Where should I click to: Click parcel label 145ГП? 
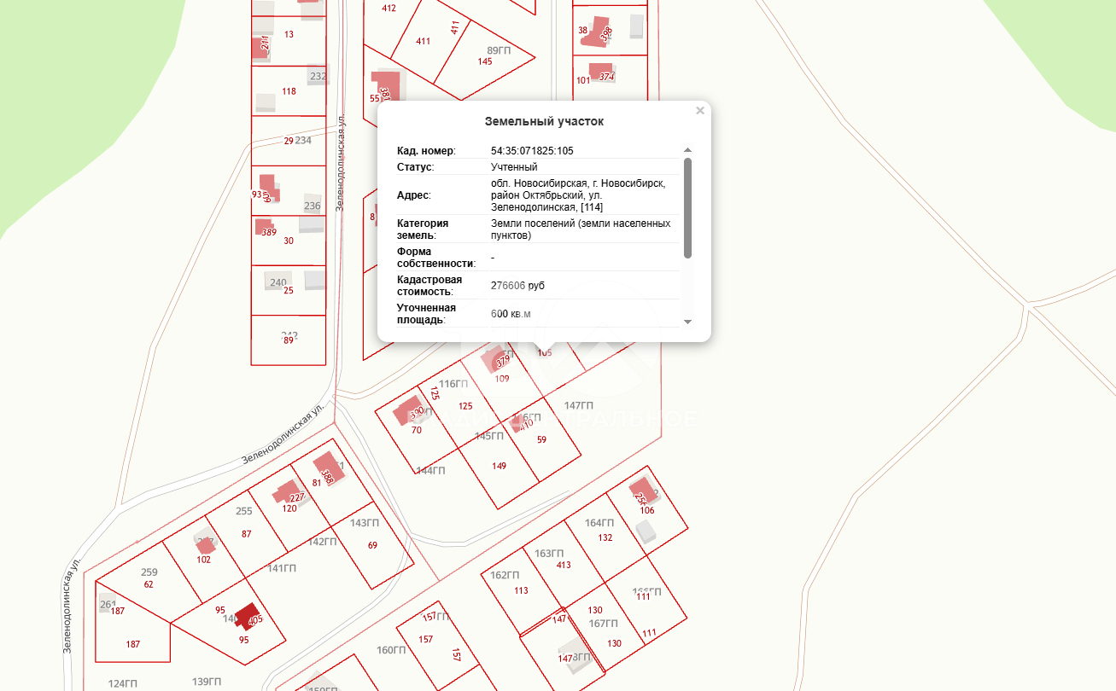pos(489,436)
